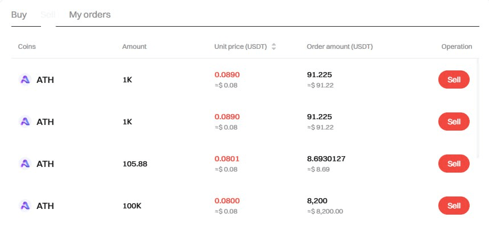Sell the 100K ATH order
This screenshot has height=226, width=489.
(454, 206)
